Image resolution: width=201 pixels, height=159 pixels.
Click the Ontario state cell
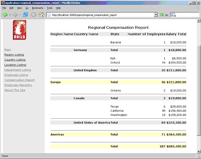[116, 91]
